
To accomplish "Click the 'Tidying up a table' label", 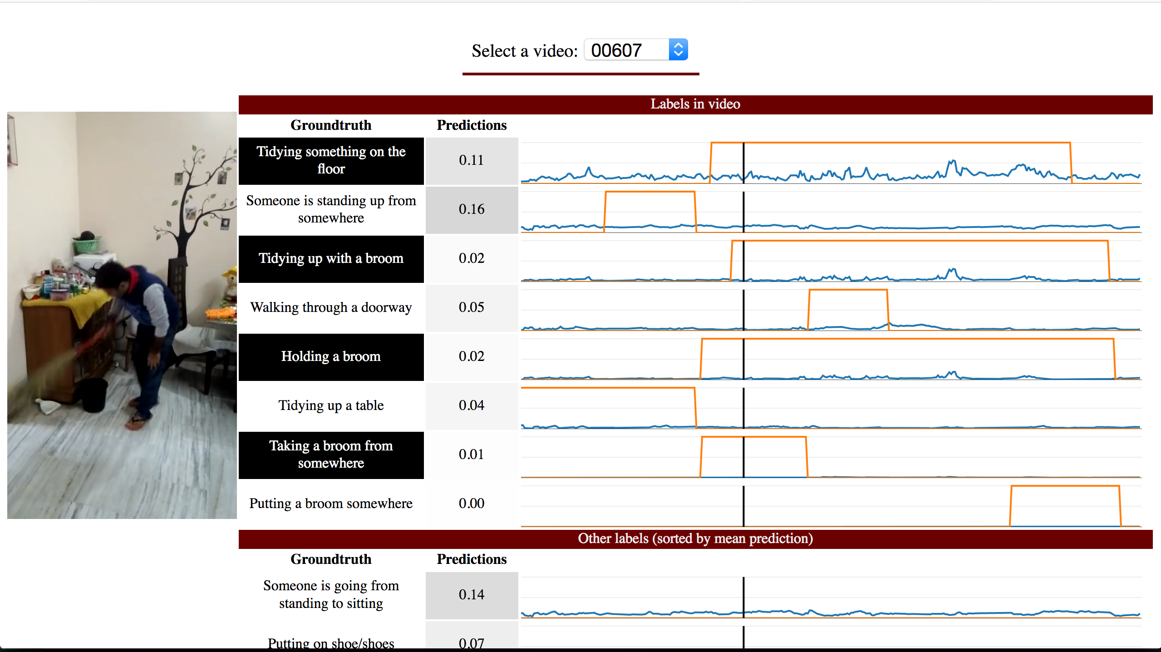I will pos(331,405).
